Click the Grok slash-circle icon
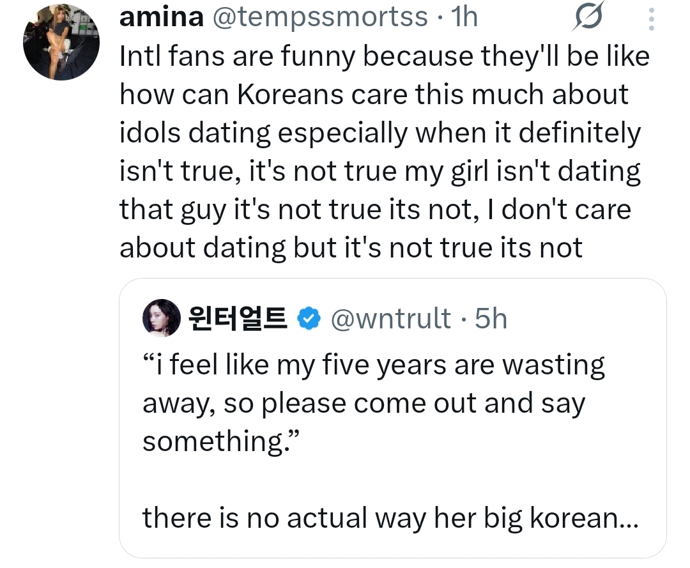 click(x=588, y=17)
